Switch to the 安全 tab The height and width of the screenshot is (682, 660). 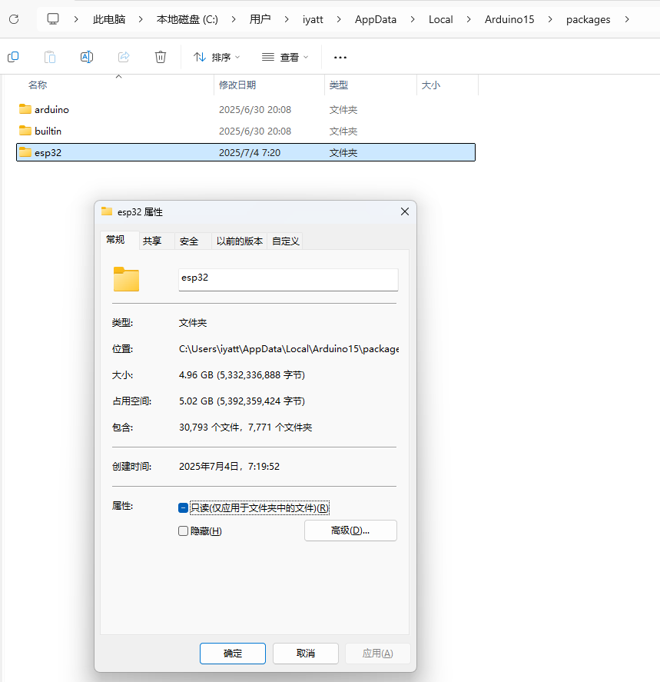[189, 241]
